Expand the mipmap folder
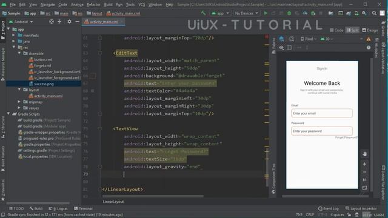The width and height of the screenshot is (388, 218). 19,102
